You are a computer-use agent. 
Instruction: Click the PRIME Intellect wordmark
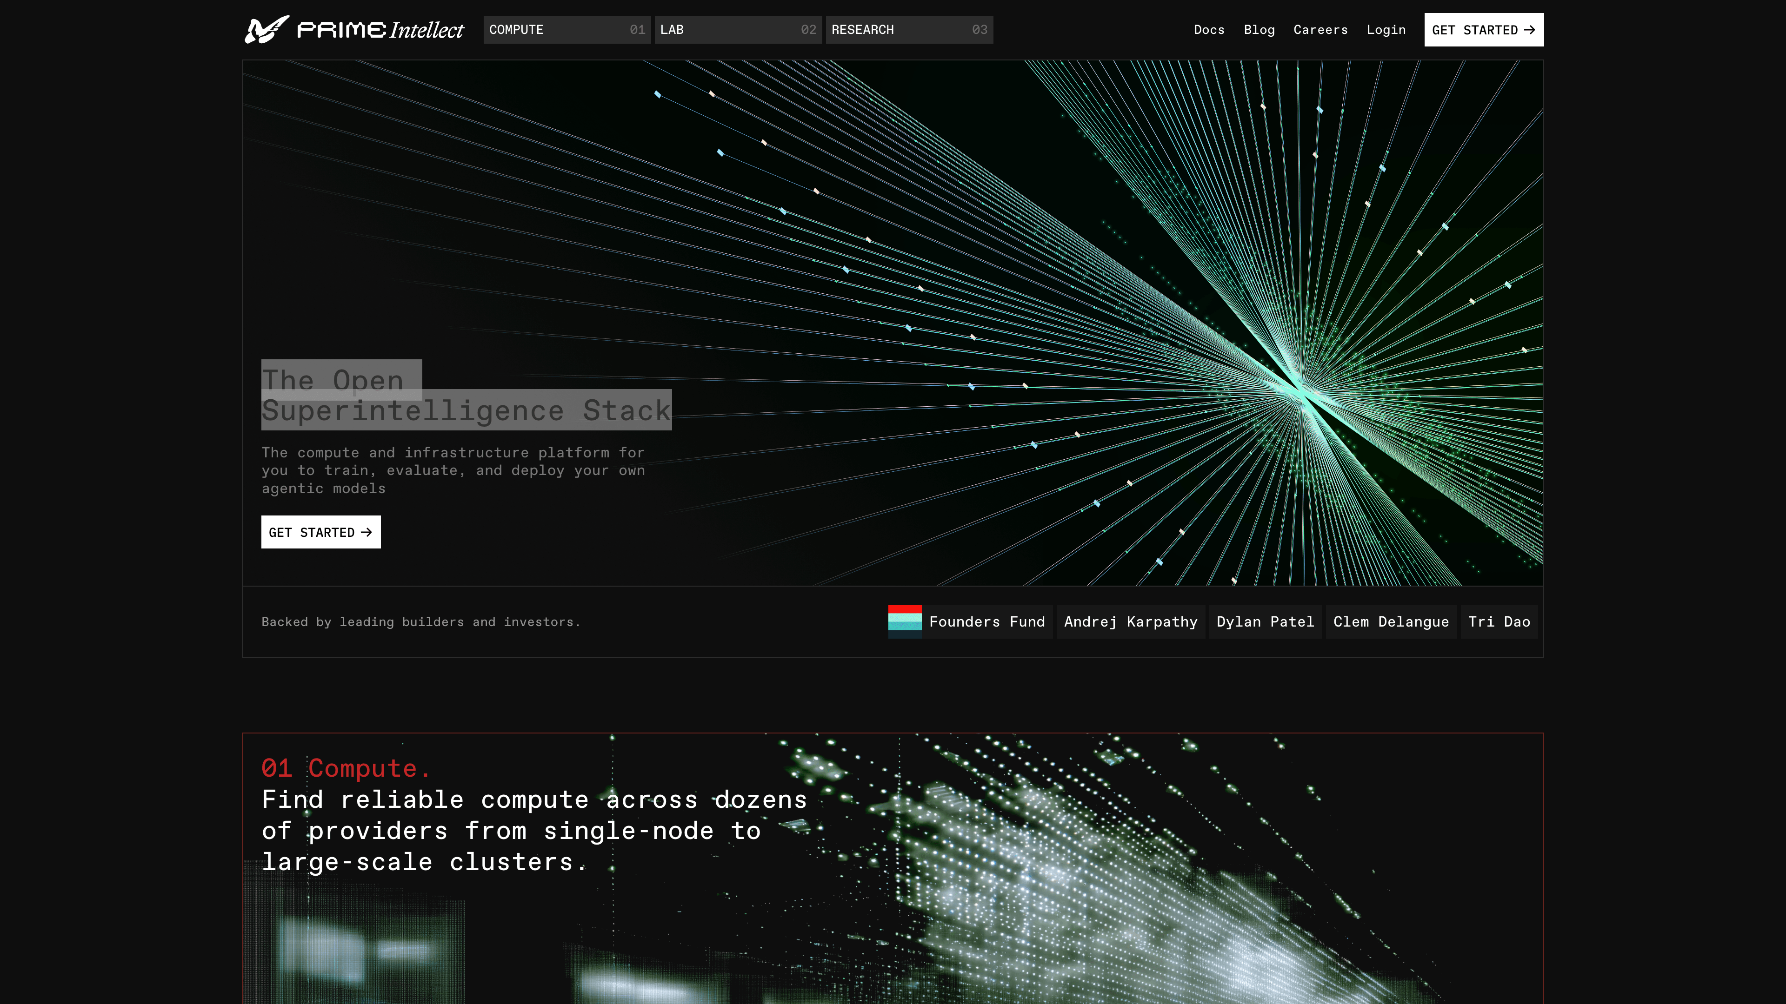click(380, 30)
